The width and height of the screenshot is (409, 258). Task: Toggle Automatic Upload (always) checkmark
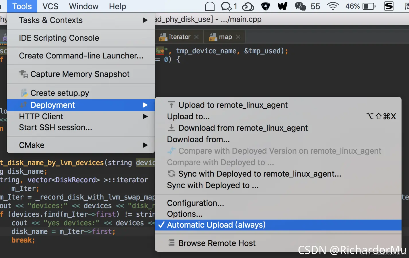(x=161, y=225)
